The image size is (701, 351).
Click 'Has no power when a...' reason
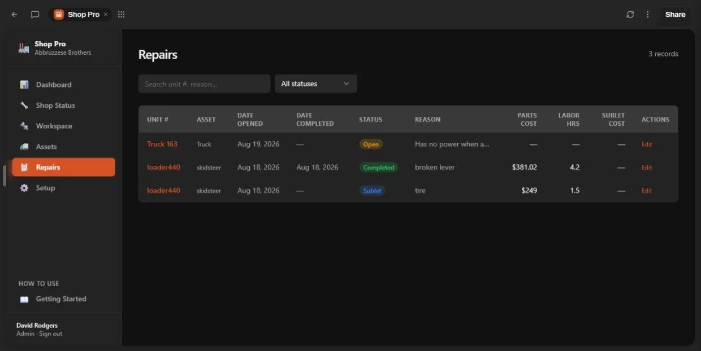(x=452, y=144)
